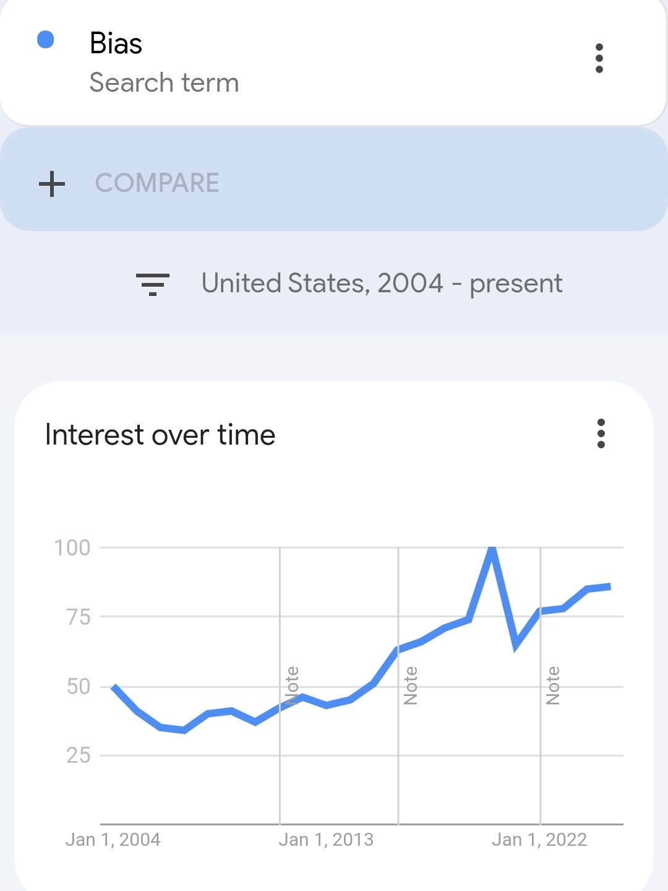
Task: Open the filter icon beside United States
Action: pos(152,284)
